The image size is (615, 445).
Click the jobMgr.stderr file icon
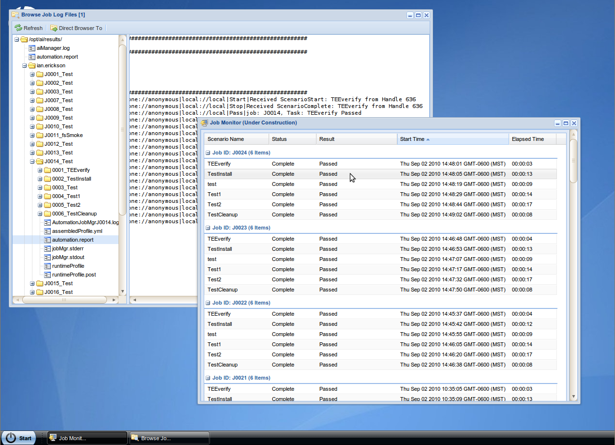47,248
